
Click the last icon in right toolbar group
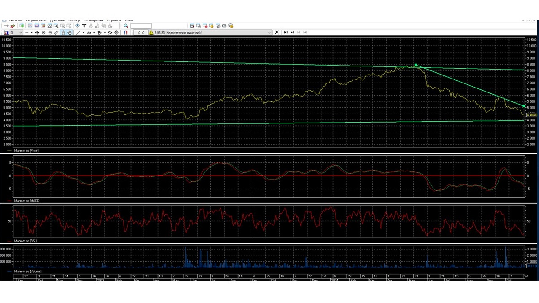click(231, 26)
